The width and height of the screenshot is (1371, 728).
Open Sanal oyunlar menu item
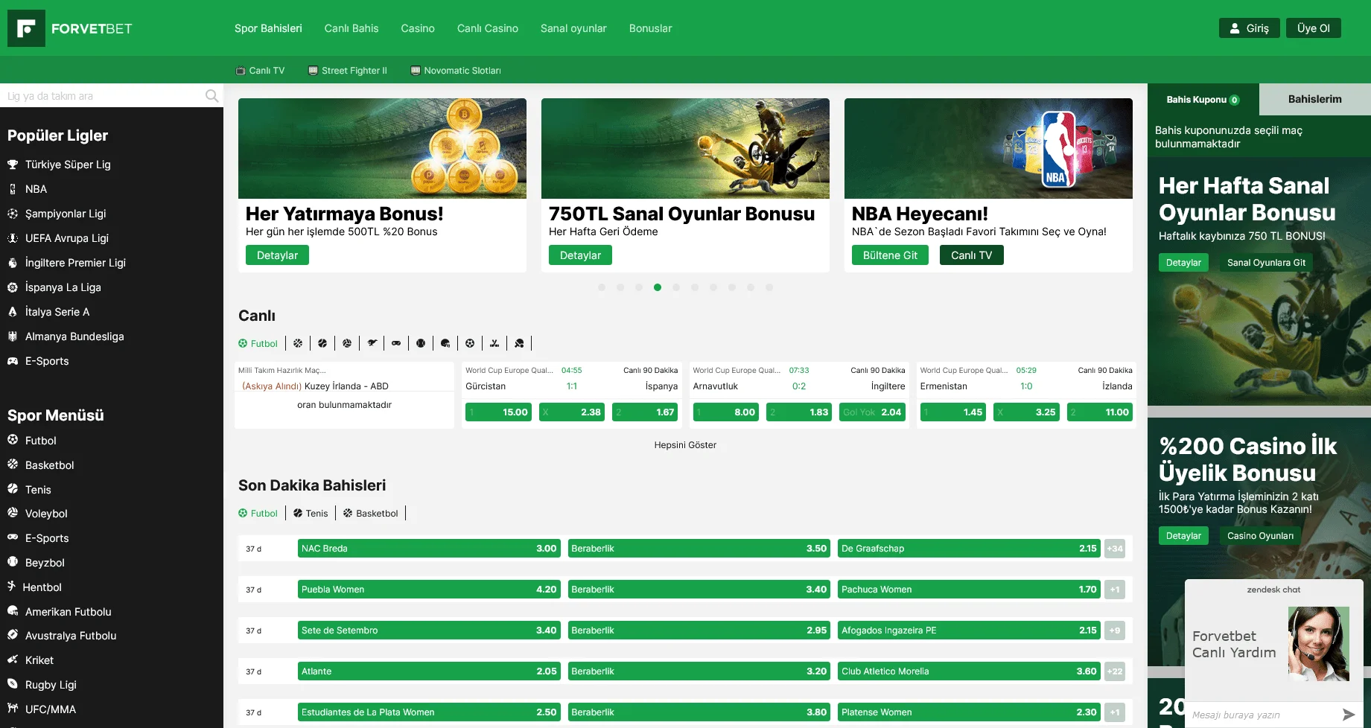573,28
